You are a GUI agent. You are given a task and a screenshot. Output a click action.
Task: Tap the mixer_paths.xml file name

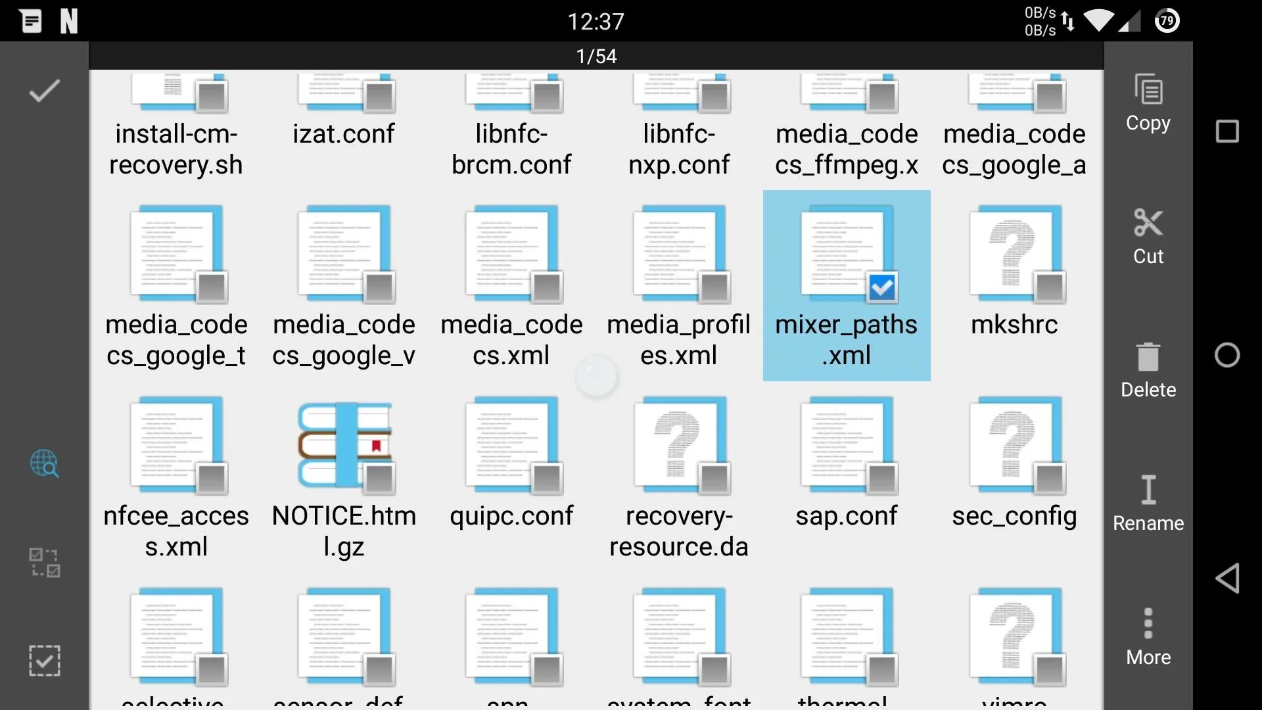[x=847, y=340]
